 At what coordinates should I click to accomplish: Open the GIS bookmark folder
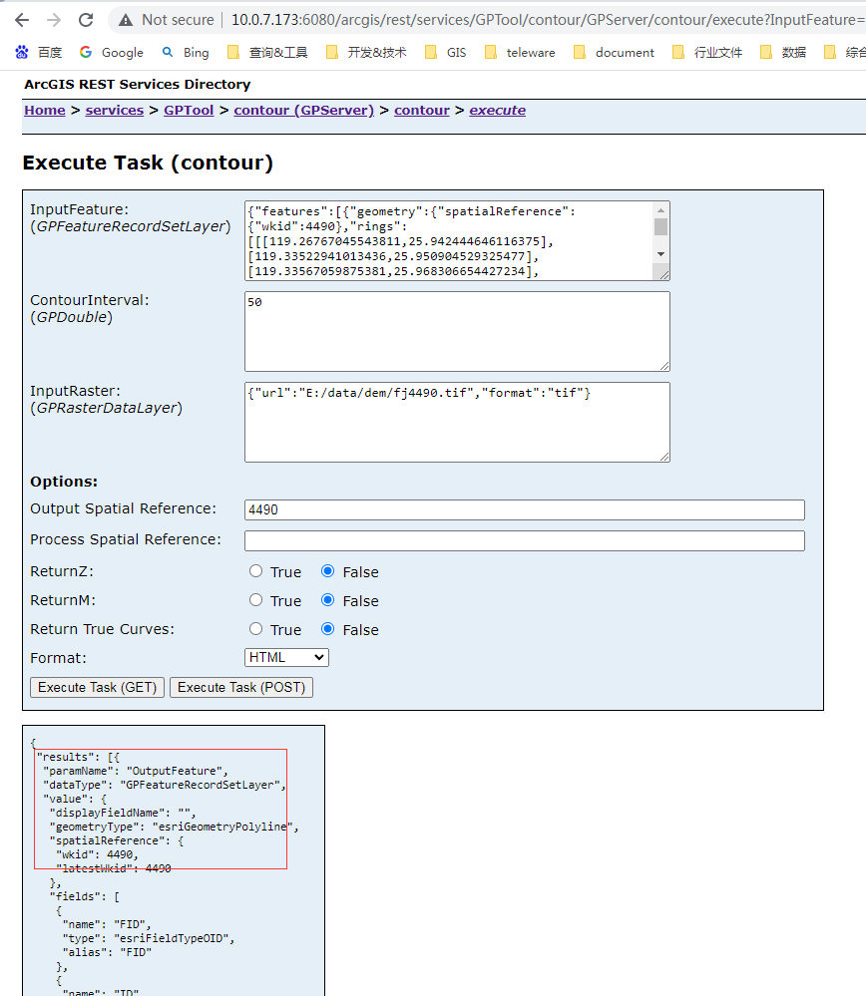[x=446, y=52]
